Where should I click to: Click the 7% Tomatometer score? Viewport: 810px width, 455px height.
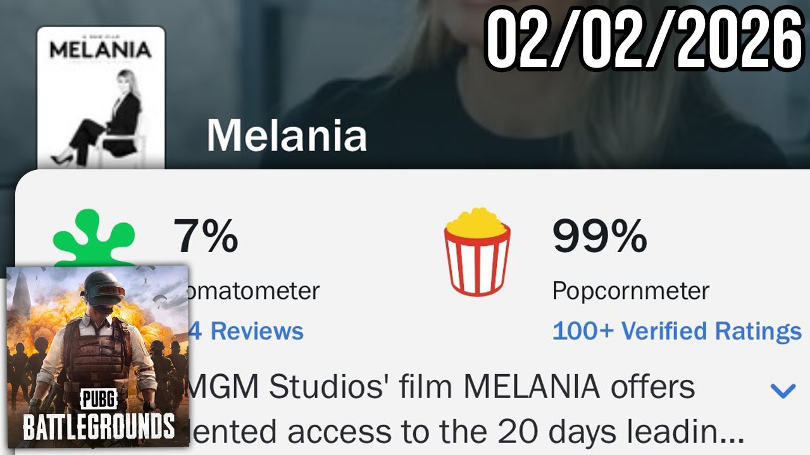pyautogui.click(x=206, y=236)
